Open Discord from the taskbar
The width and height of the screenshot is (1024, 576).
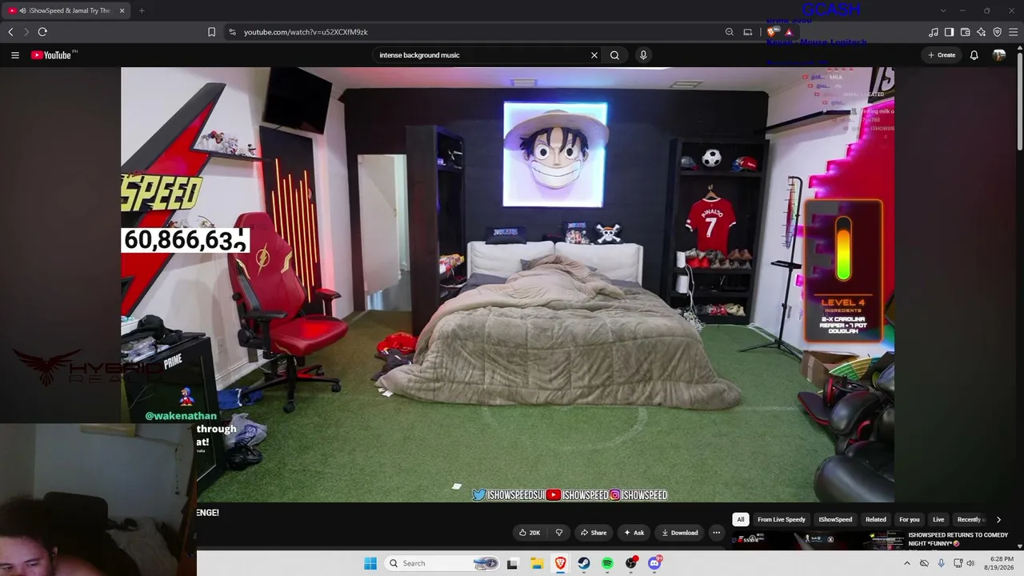(x=654, y=563)
